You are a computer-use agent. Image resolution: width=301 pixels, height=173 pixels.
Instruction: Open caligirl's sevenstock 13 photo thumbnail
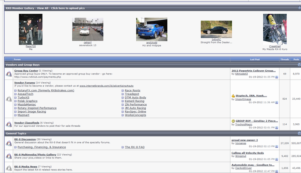pyautogui.click(x=88, y=29)
